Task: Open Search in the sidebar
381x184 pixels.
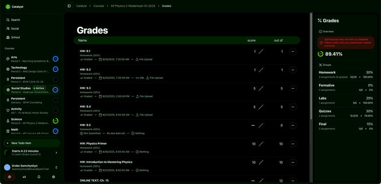Action: 32,20
